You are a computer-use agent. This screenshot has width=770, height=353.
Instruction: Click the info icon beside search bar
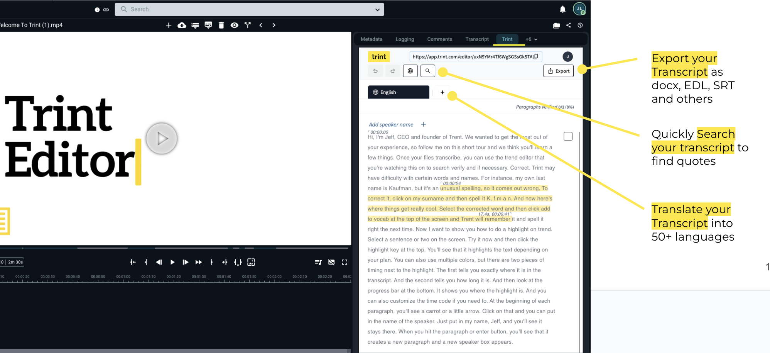97,10
